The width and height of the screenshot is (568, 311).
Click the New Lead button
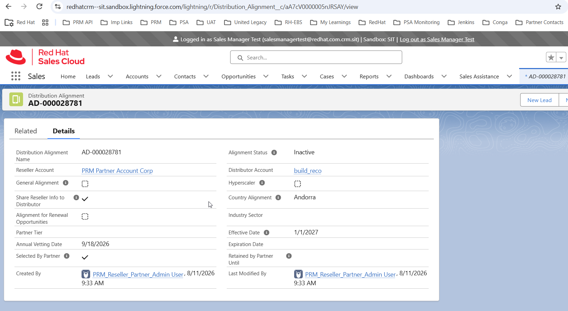(539, 100)
